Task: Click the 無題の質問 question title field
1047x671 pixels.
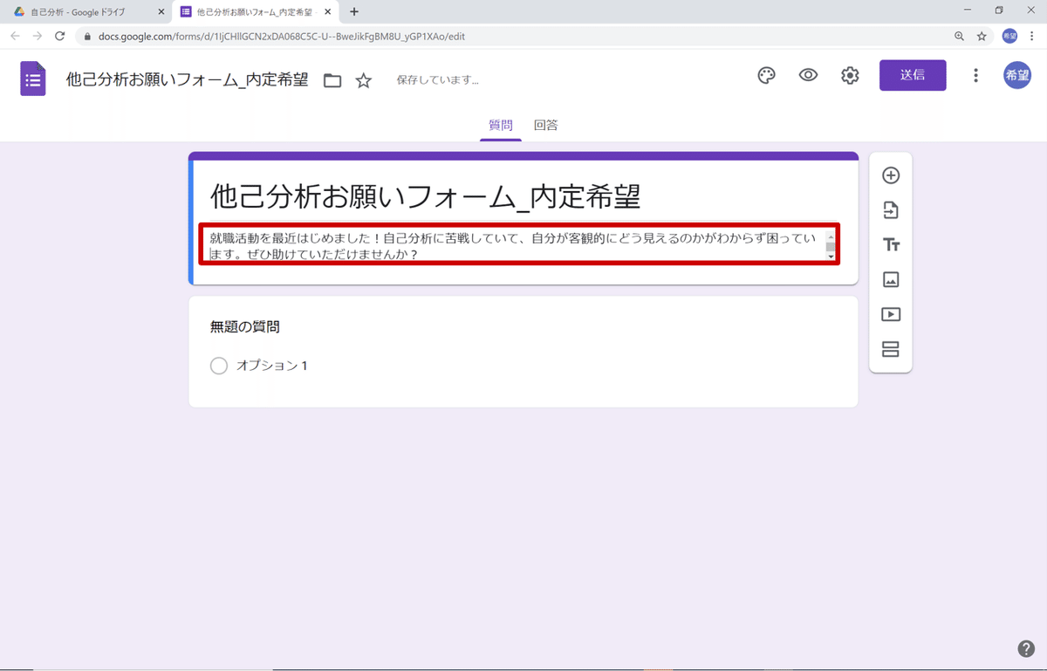Action: point(244,325)
